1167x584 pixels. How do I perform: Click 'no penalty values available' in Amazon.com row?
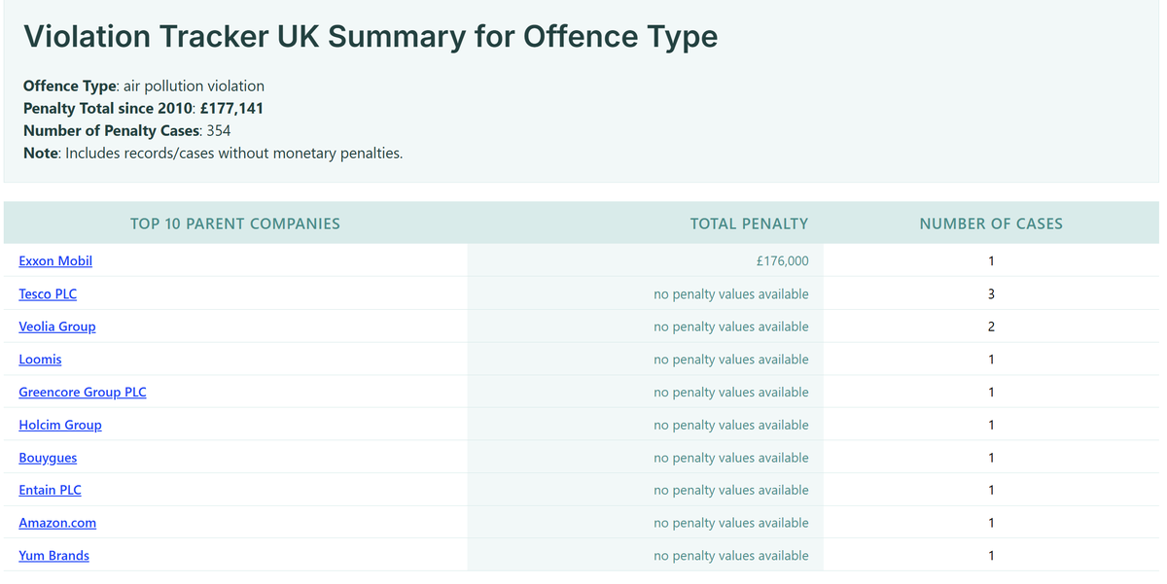pos(731,523)
